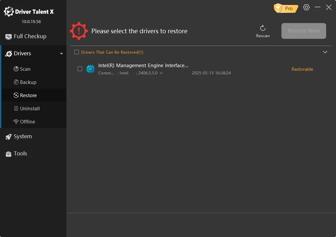Viewport: 336px width, 237px height.
Task: Click the 'Please select the drivers to restore' message
Action: [139, 31]
